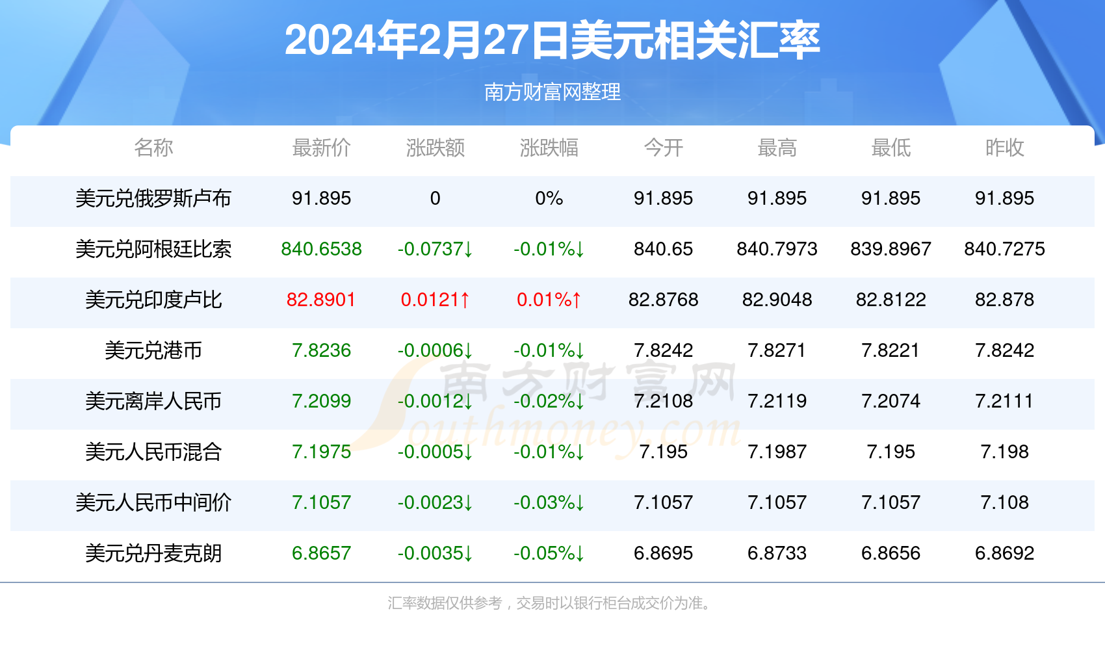Click previous close 82.878
This screenshot has width=1105, height=650.
coord(1004,300)
